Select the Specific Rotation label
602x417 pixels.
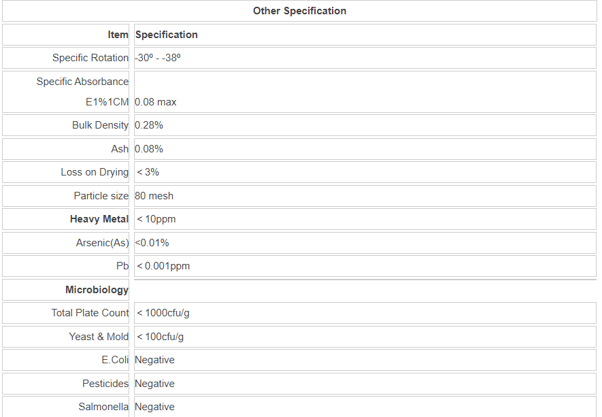(x=90, y=58)
